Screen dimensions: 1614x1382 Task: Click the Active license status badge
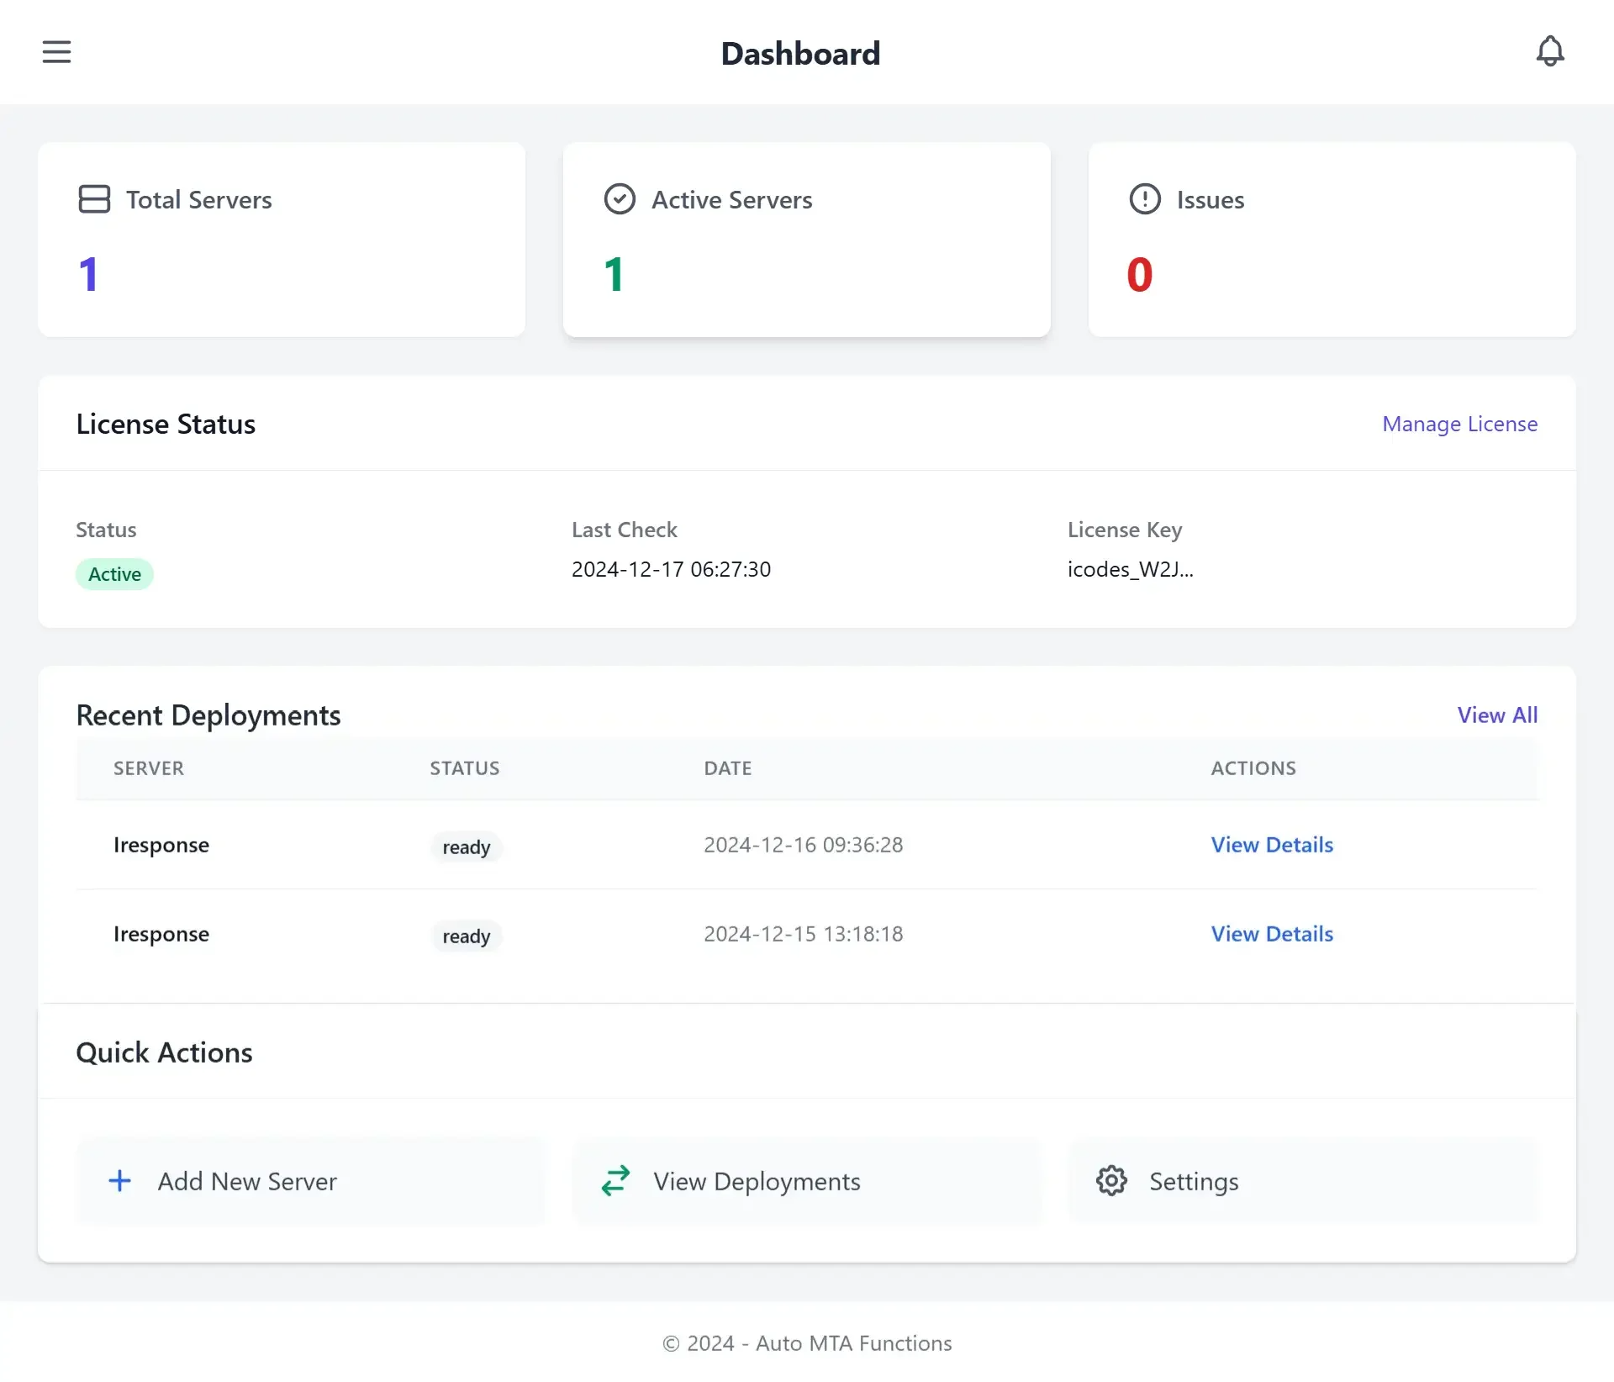[114, 574]
